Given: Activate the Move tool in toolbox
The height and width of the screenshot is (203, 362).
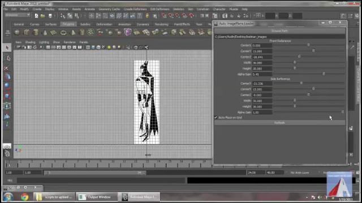Looking at the screenshot, I should tap(7, 77).
